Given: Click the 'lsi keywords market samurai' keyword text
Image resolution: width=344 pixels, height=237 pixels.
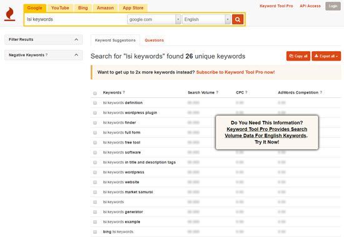Looking at the screenshot, I should click(x=128, y=192).
